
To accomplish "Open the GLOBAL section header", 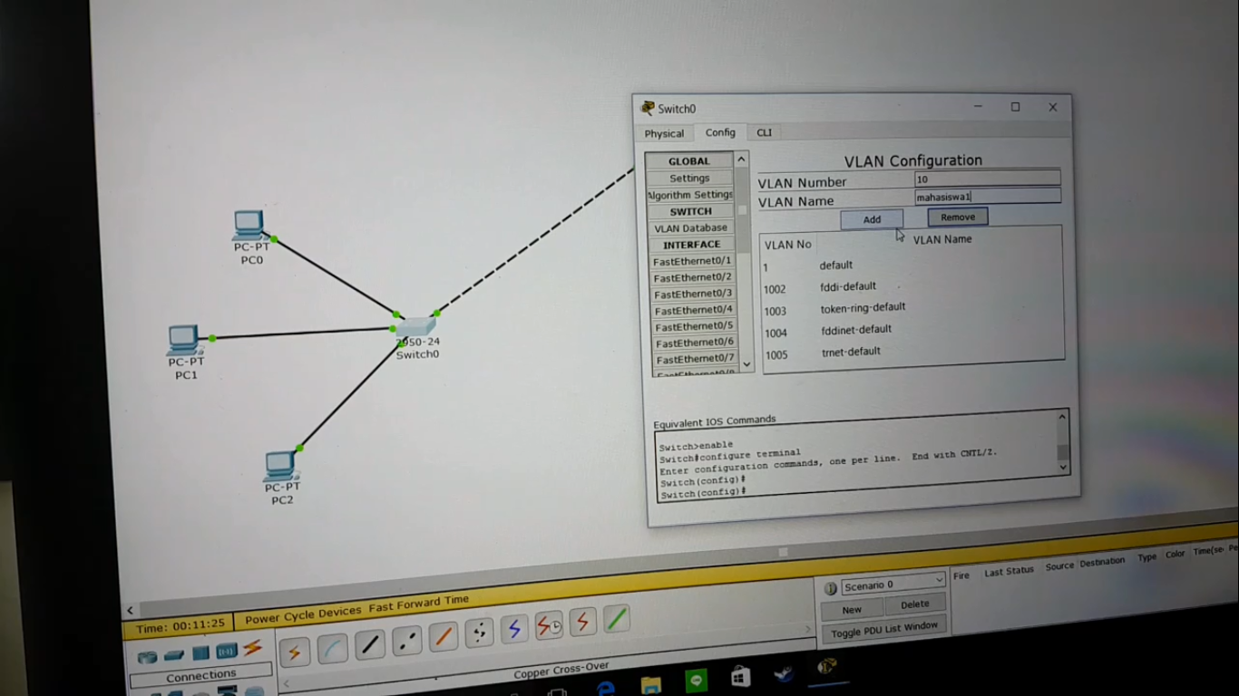I will [689, 161].
